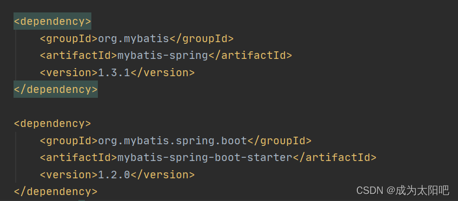
Task: Click opening artifactId tag in second dependency
Action: coord(78,158)
